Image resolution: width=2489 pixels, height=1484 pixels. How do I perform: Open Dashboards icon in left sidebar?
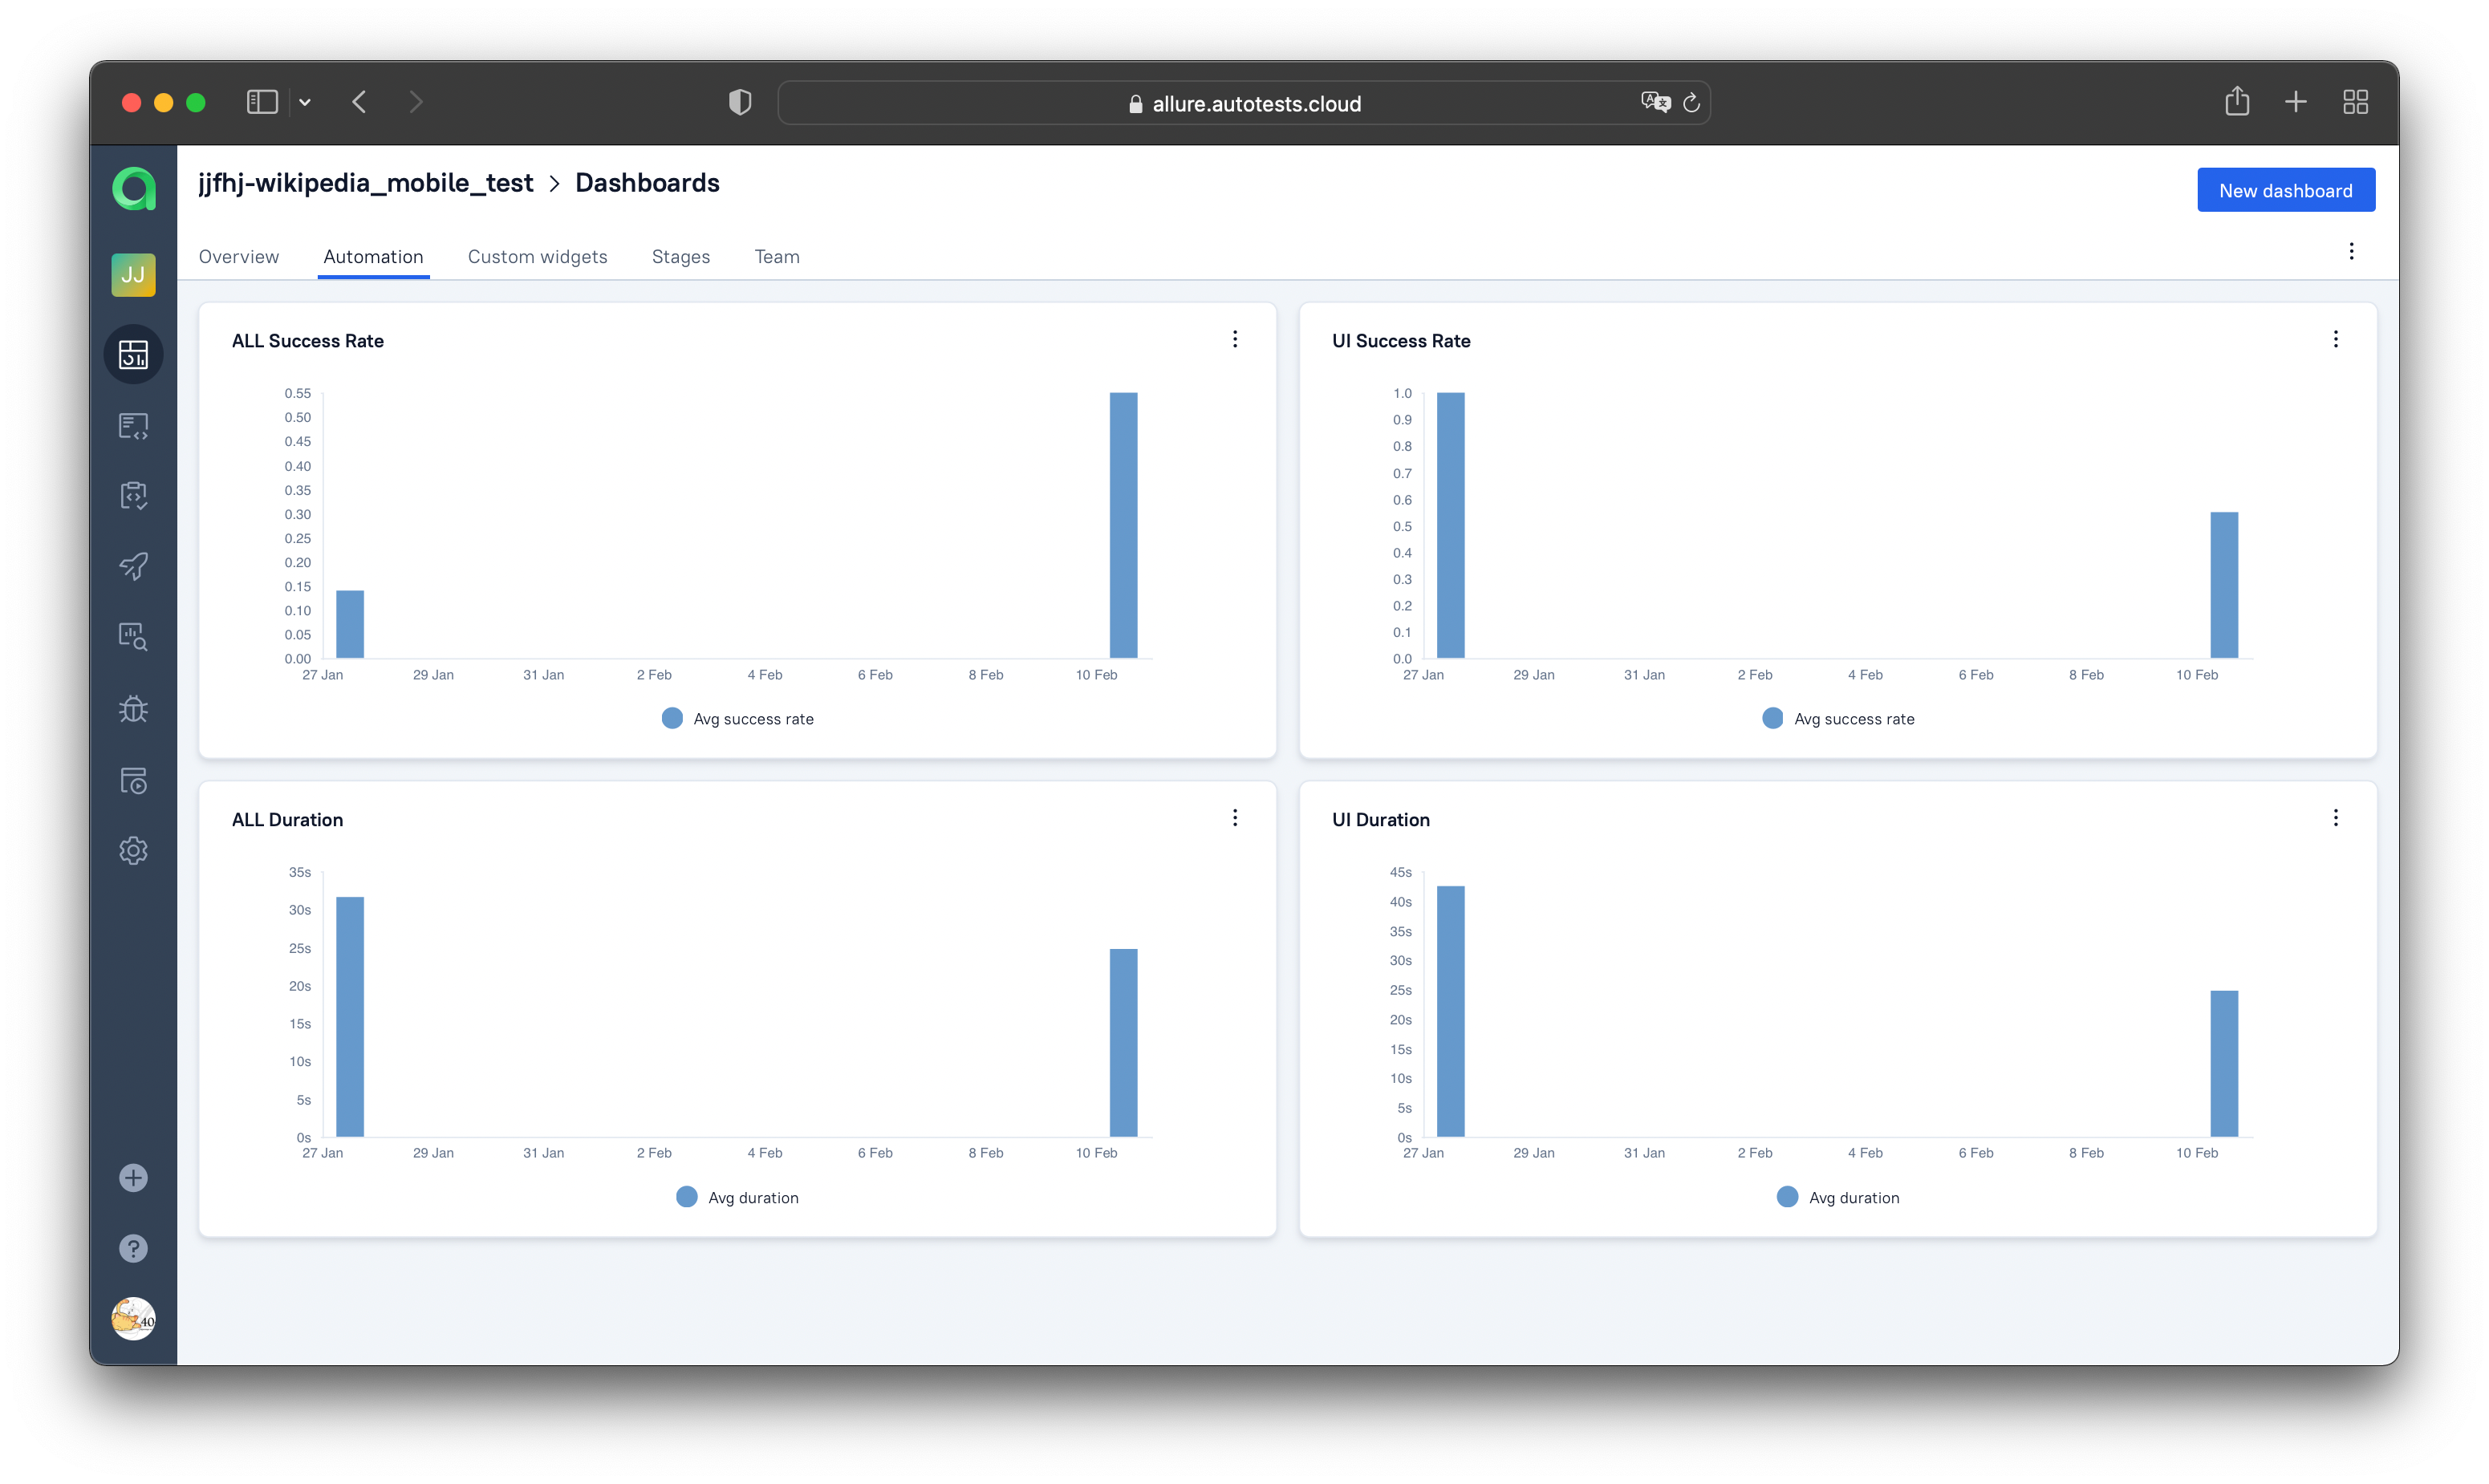(x=133, y=354)
